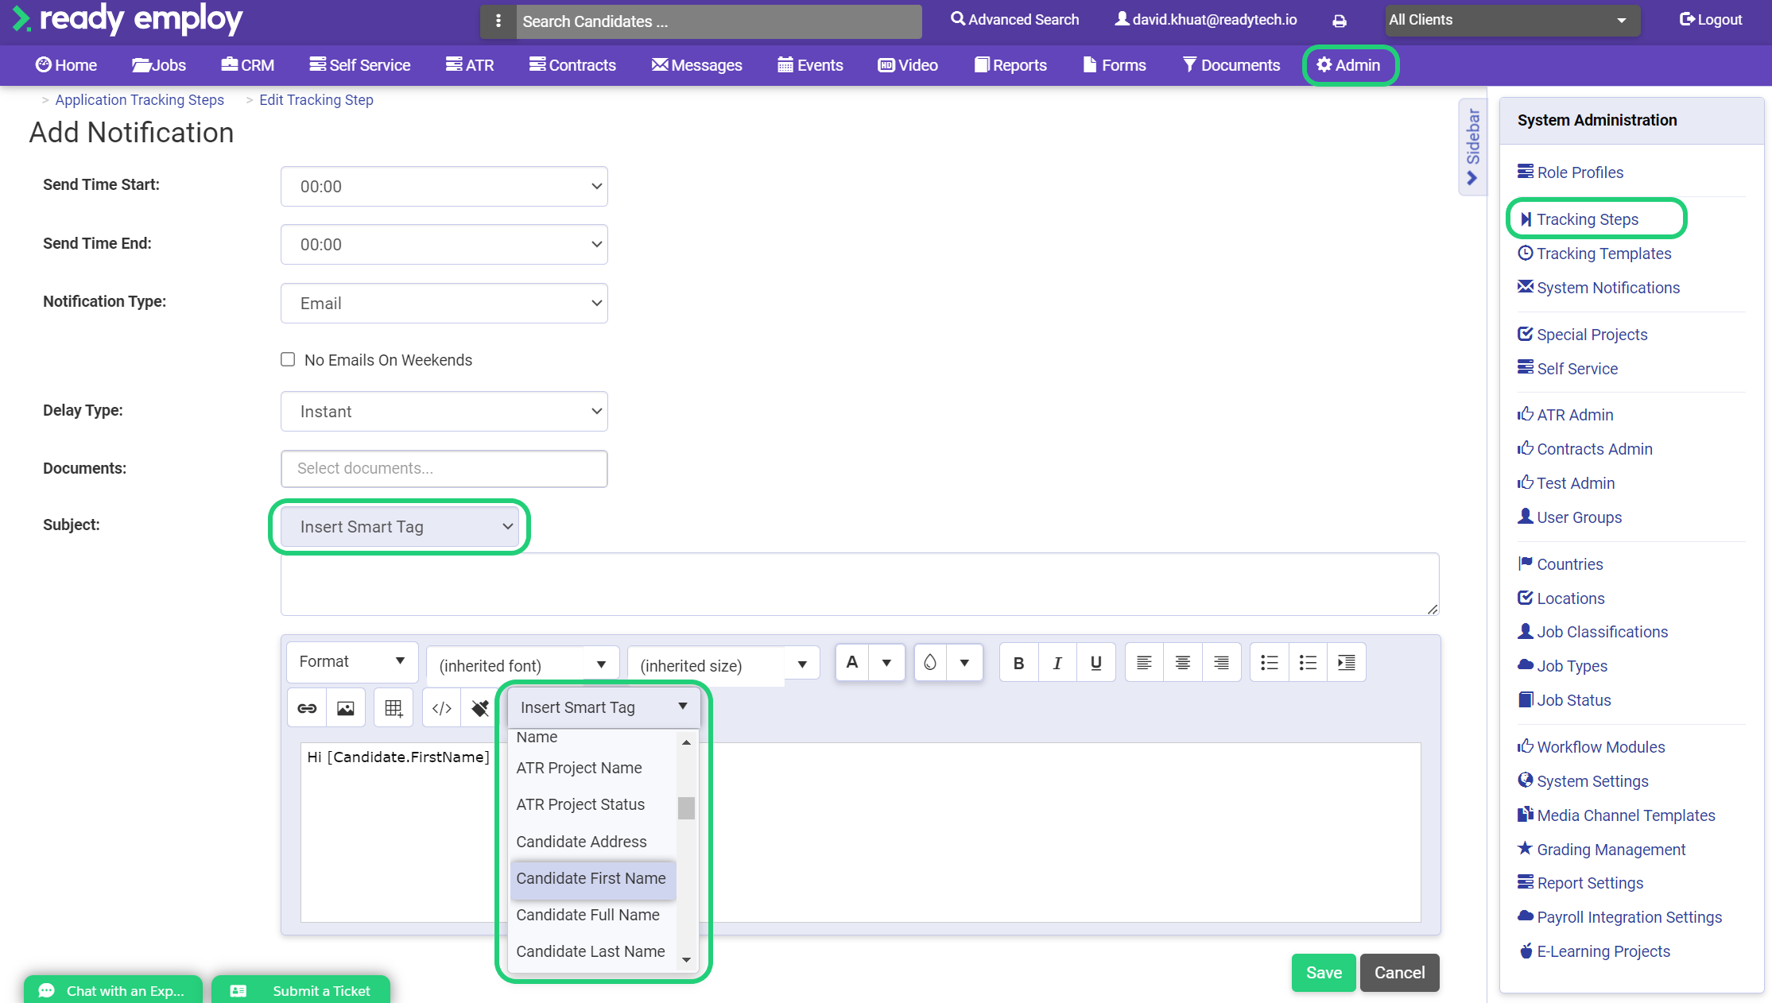The height and width of the screenshot is (1003, 1772).
Task: Click the Save button
Action: click(1324, 973)
